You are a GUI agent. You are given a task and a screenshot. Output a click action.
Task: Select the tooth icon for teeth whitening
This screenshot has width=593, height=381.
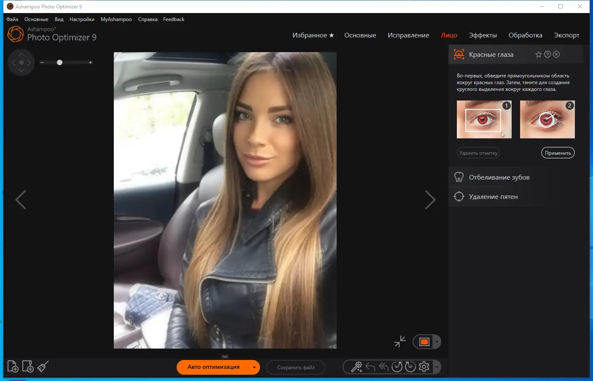tap(459, 177)
